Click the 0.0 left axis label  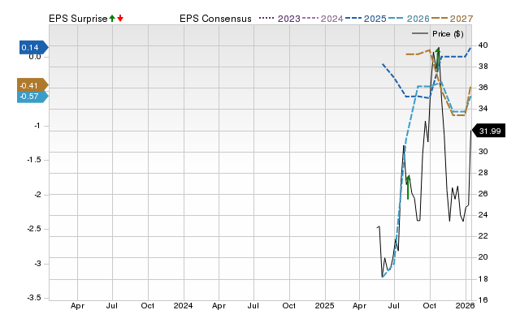pyautogui.click(x=35, y=57)
